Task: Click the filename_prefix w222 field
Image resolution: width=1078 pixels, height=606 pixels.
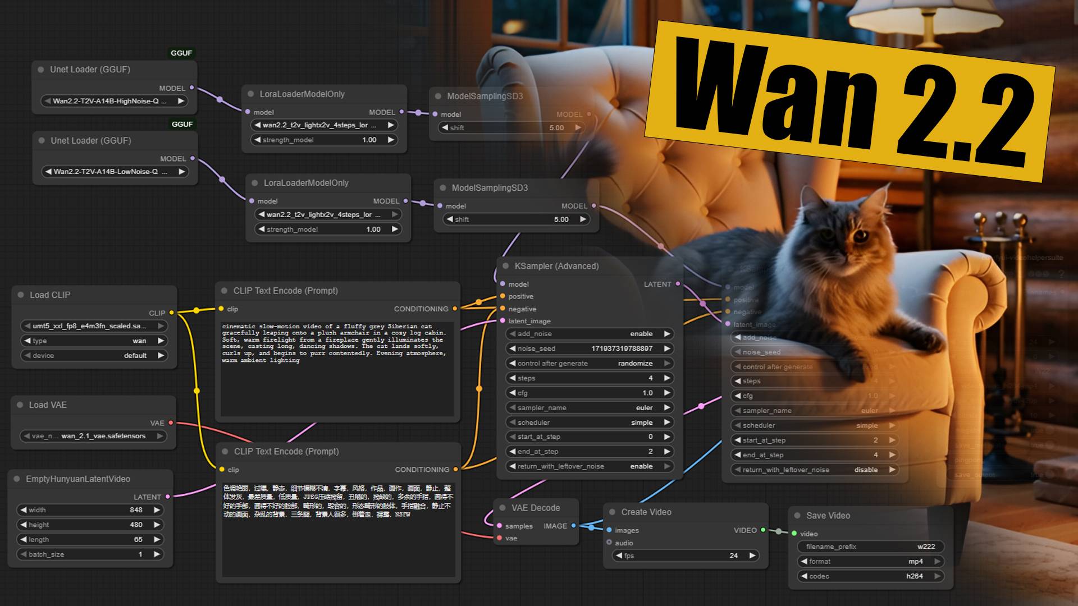Action: [x=870, y=547]
